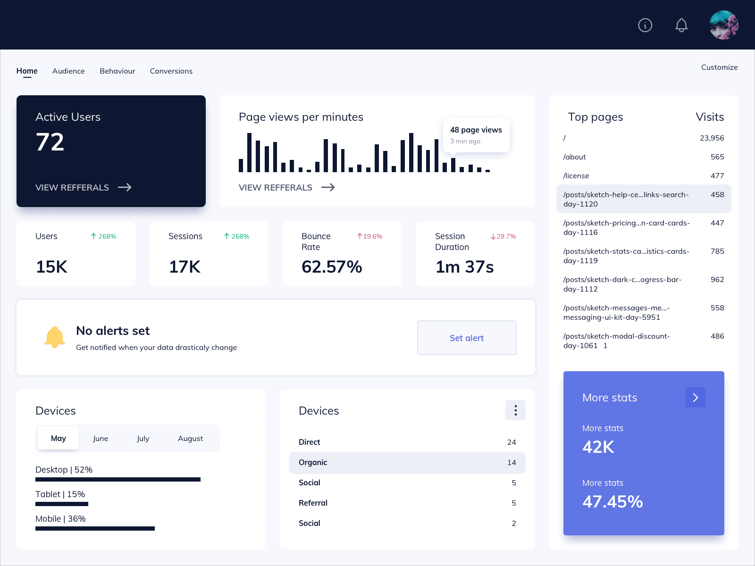Screen dimensions: 755x566
Task: Open the kebab menu on Devices card
Action: click(515, 410)
